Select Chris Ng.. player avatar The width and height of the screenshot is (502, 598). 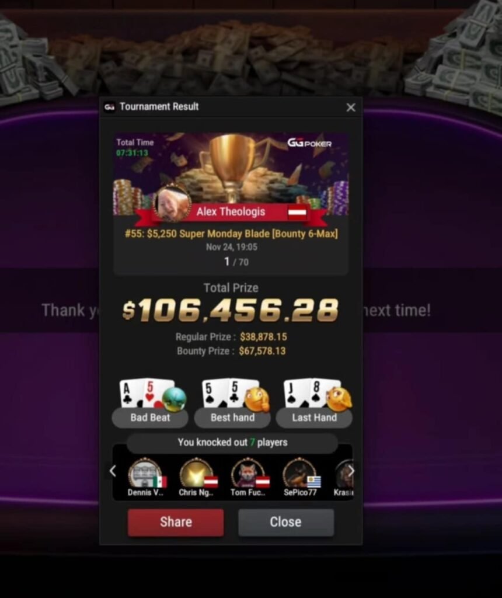(196, 473)
